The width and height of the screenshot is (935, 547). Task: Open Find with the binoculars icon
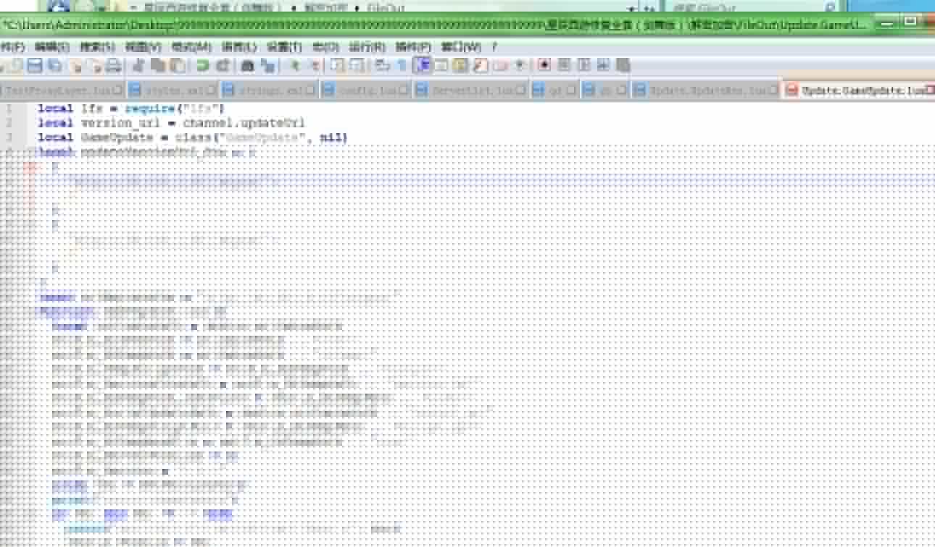(247, 66)
